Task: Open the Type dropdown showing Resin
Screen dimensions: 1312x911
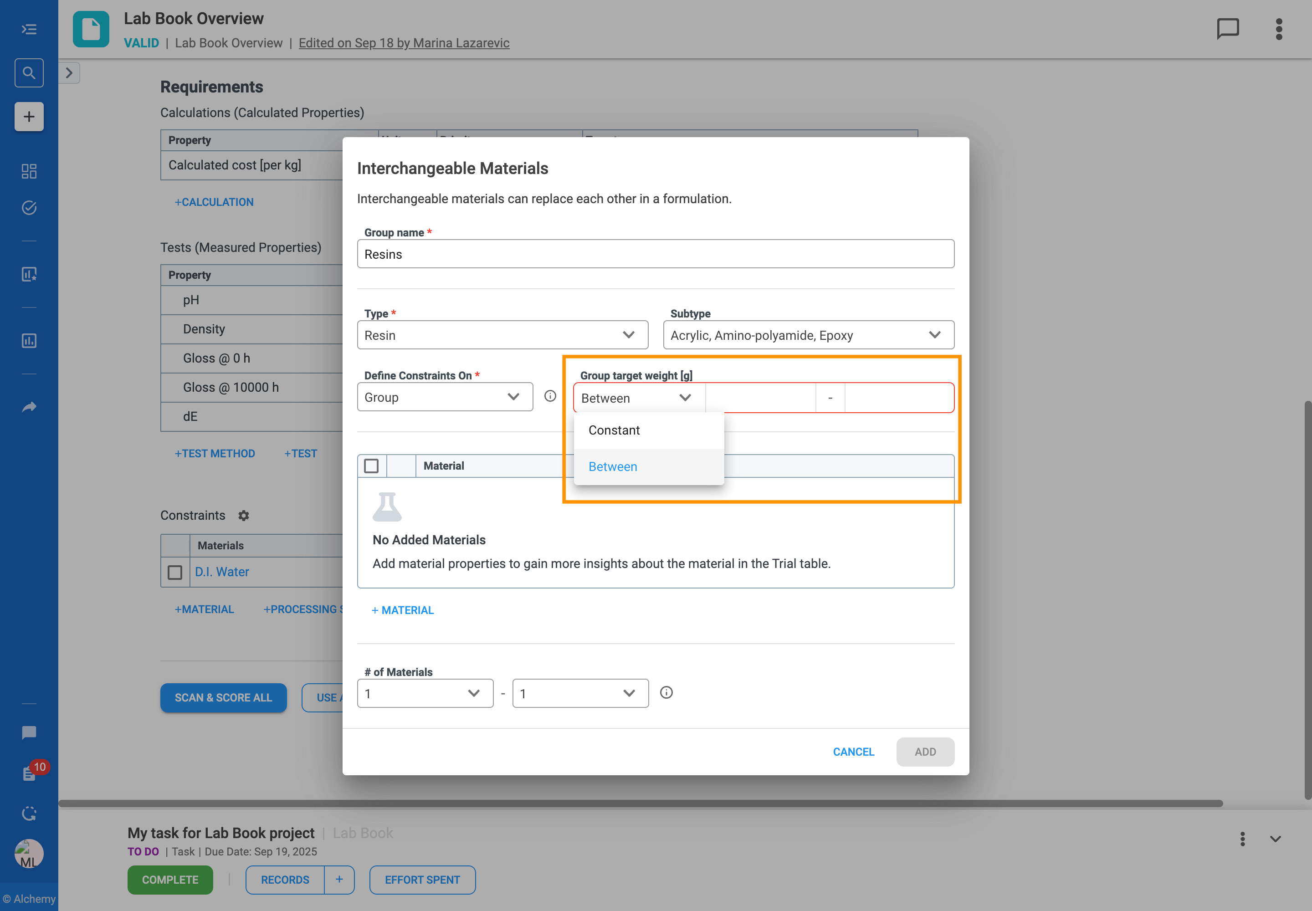Action: click(x=502, y=335)
